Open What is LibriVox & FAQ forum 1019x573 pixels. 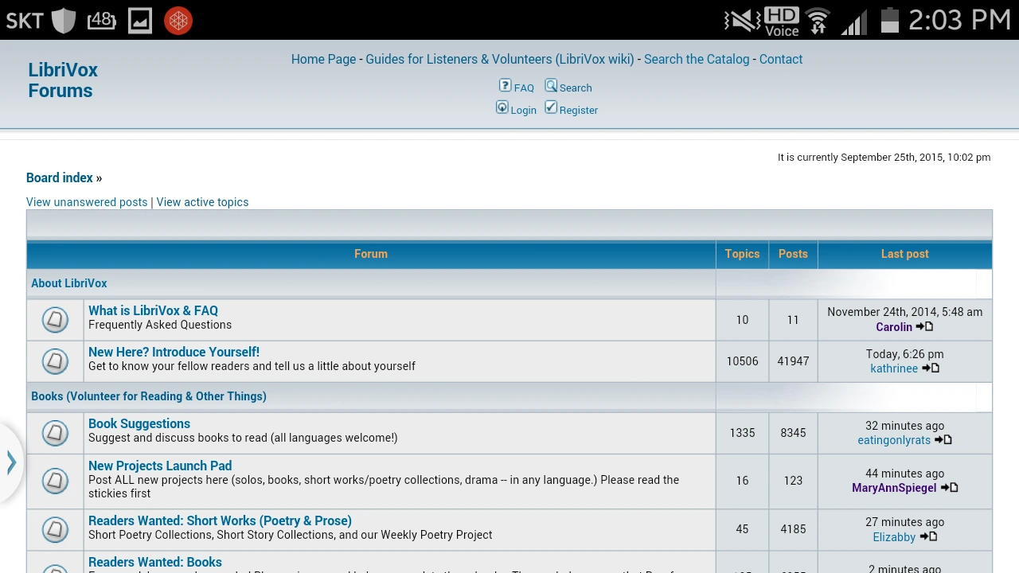(153, 310)
